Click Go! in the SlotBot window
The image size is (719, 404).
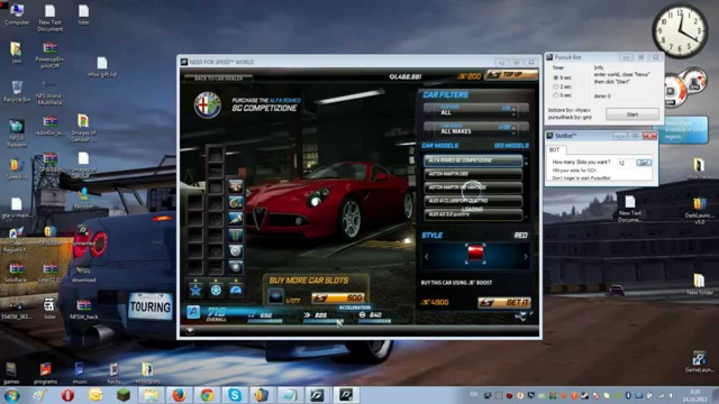point(644,162)
